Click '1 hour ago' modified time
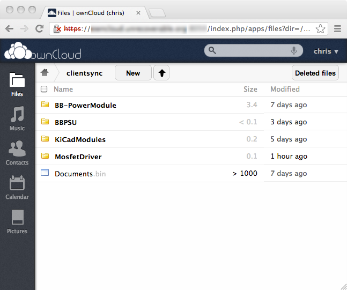 click(x=289, y=156)
